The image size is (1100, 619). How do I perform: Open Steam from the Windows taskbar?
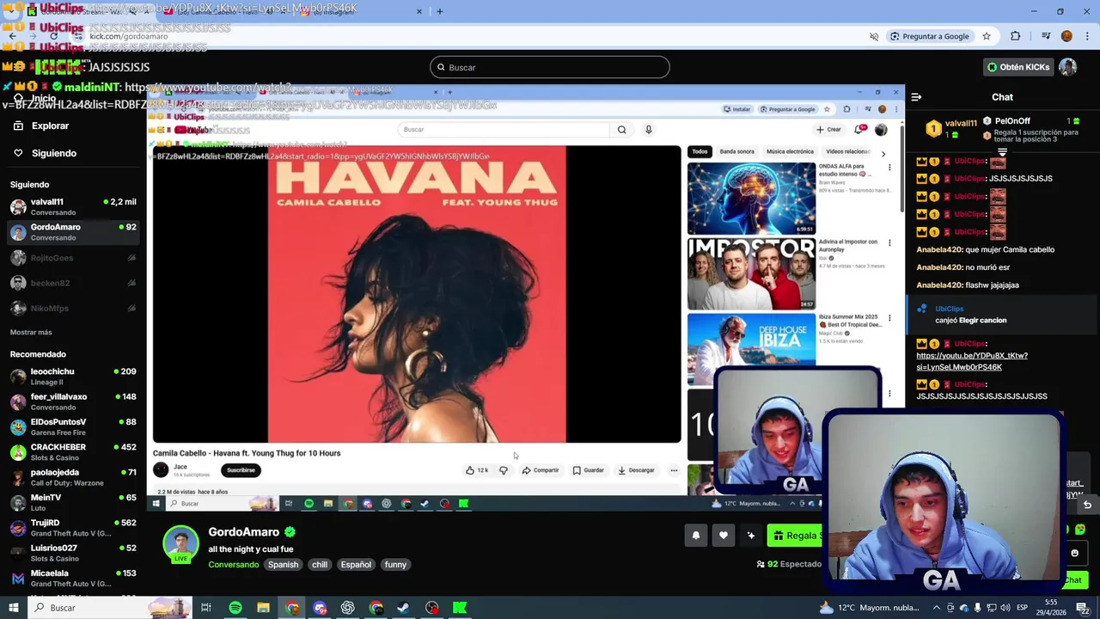point(403,608)
